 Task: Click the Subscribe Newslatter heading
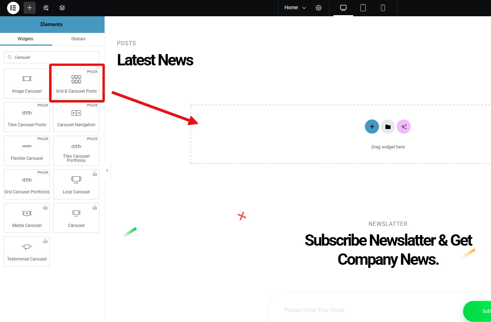pyautogui.click(x=388, y=250)
